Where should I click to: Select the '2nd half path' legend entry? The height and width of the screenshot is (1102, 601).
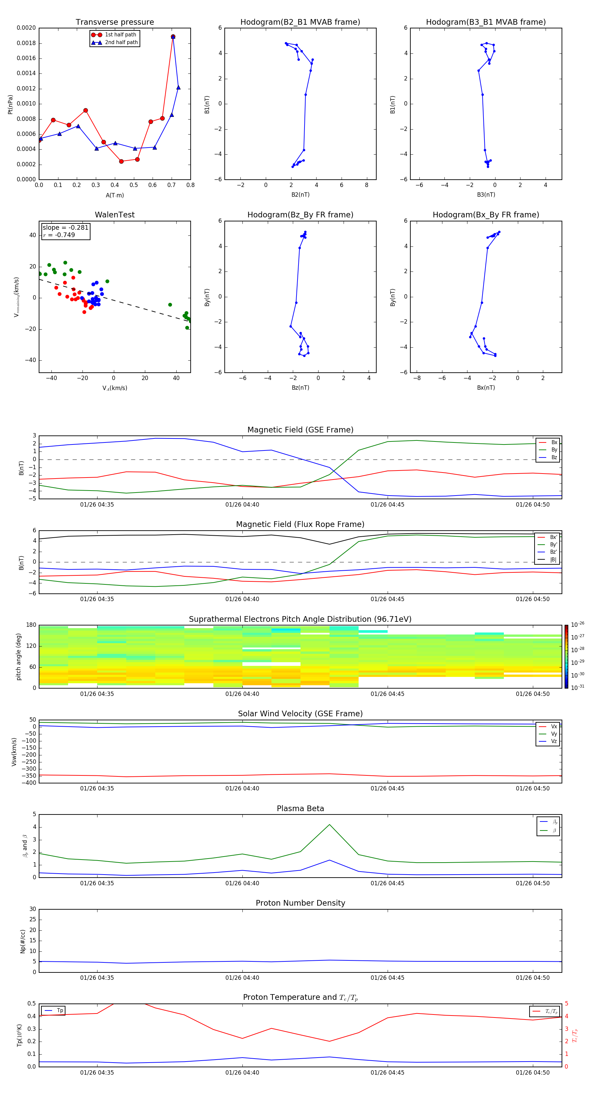click(114, 42)
